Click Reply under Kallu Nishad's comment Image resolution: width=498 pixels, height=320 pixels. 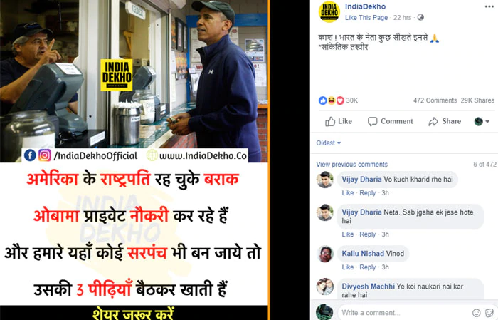point(368,267)
